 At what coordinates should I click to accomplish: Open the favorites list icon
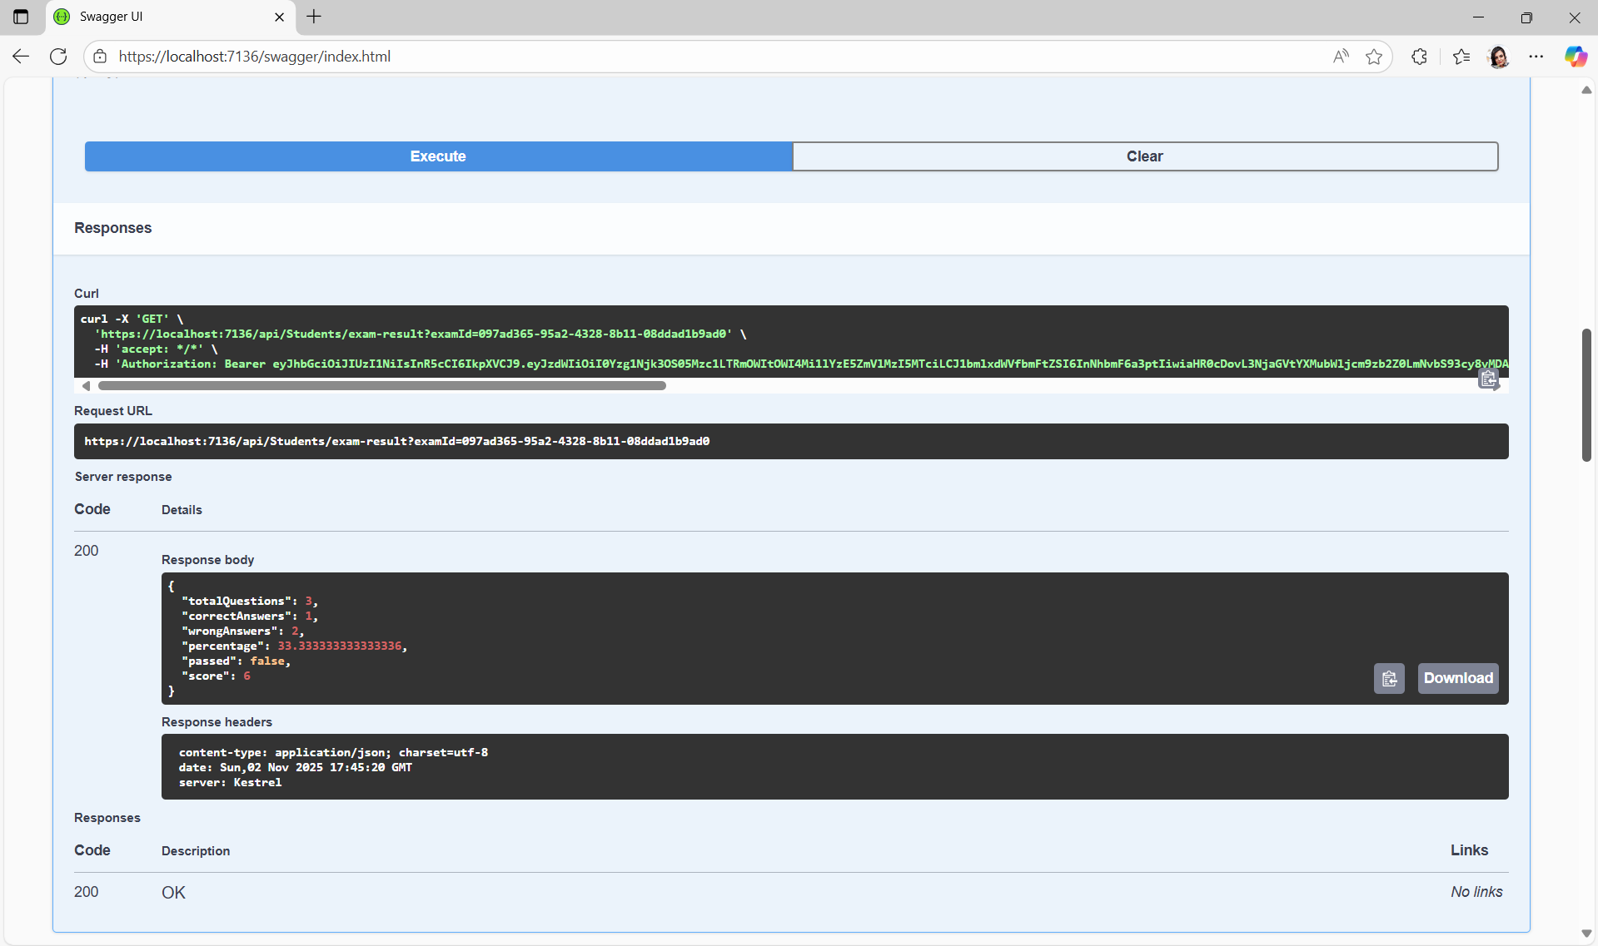(x=1461, y=57)
